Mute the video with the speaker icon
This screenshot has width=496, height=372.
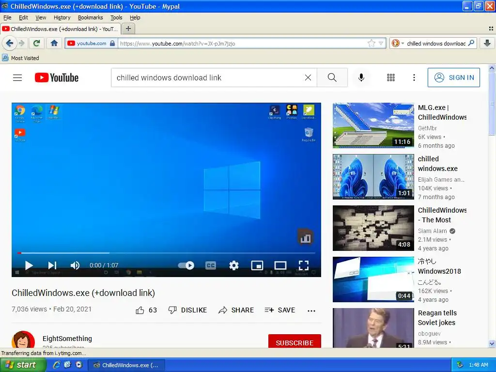pos(75,265)
